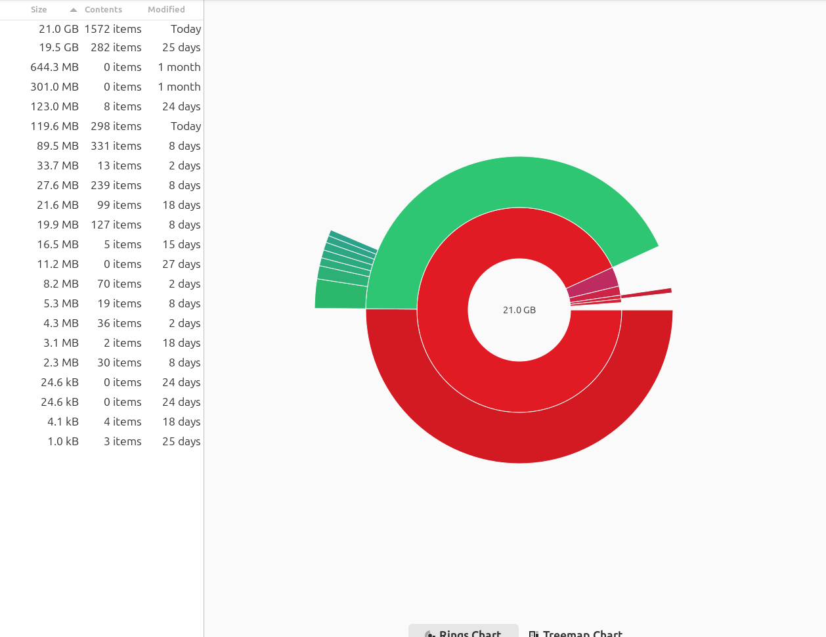Screen dimensions: 826x637
Task: Sort the list by the Size column header
Action: [39, 10]
